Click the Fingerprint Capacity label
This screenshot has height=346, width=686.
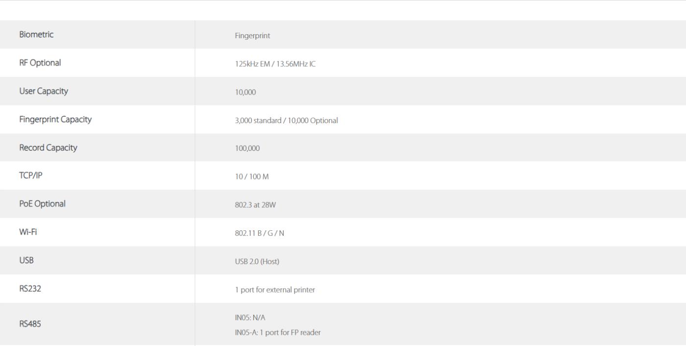[55, 120]
